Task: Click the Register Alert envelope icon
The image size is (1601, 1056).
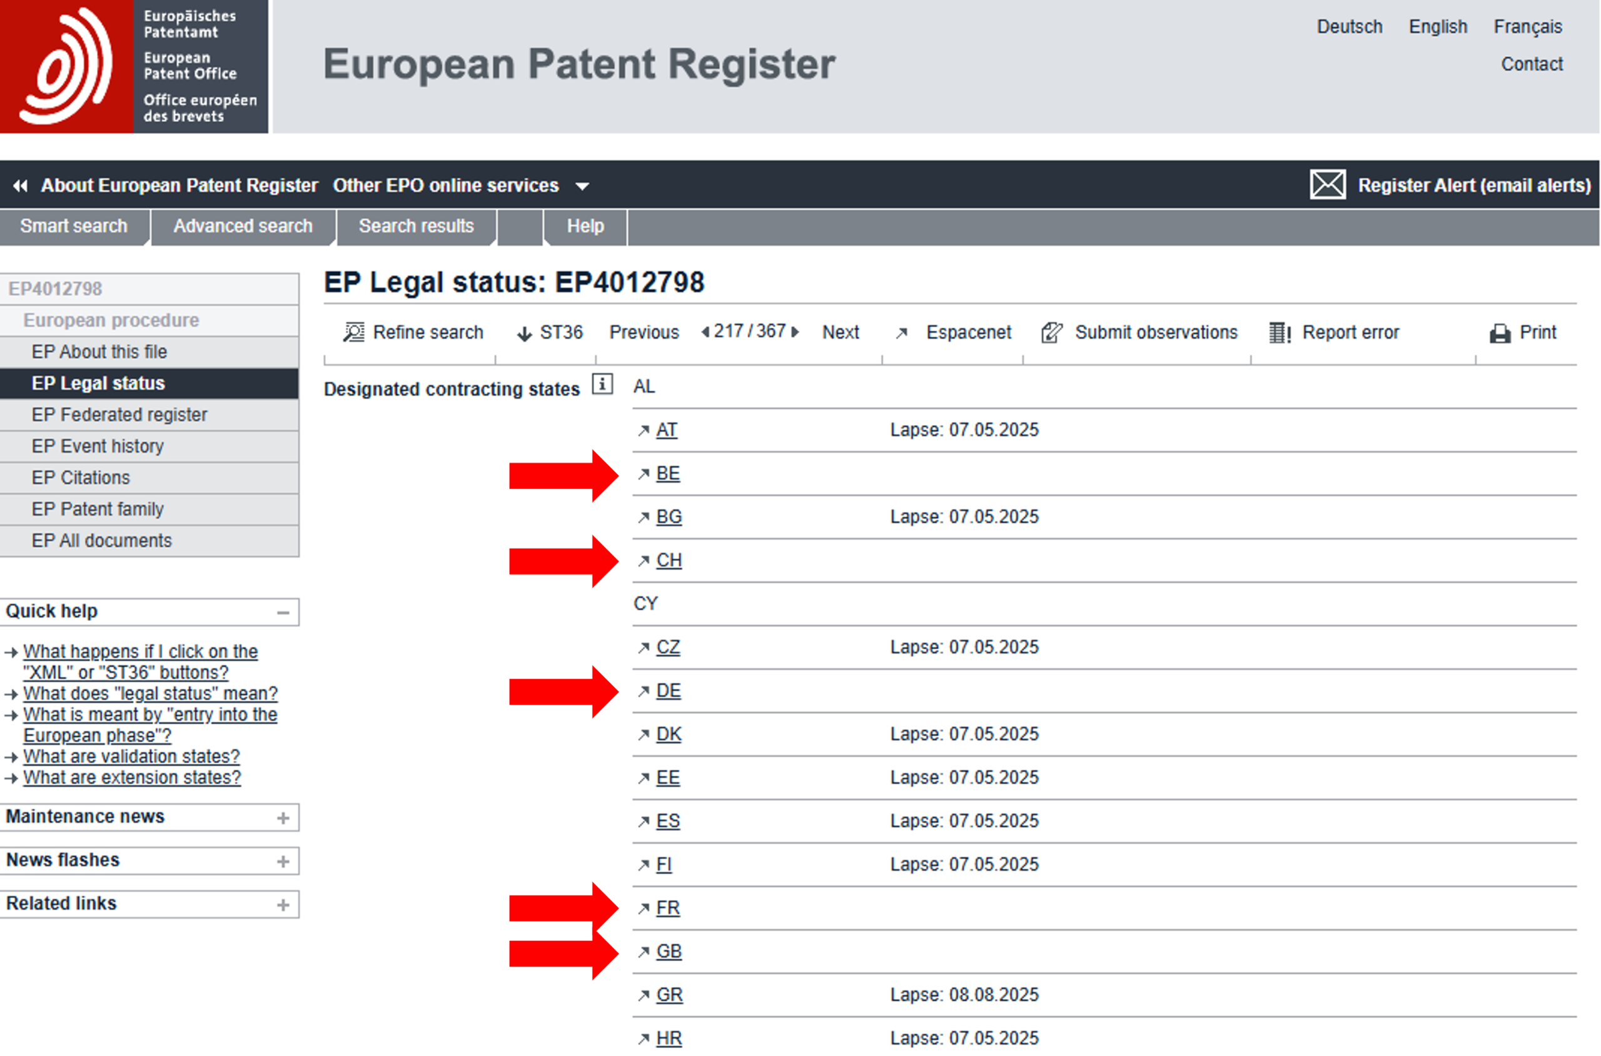Action: tap(1327, 184)
